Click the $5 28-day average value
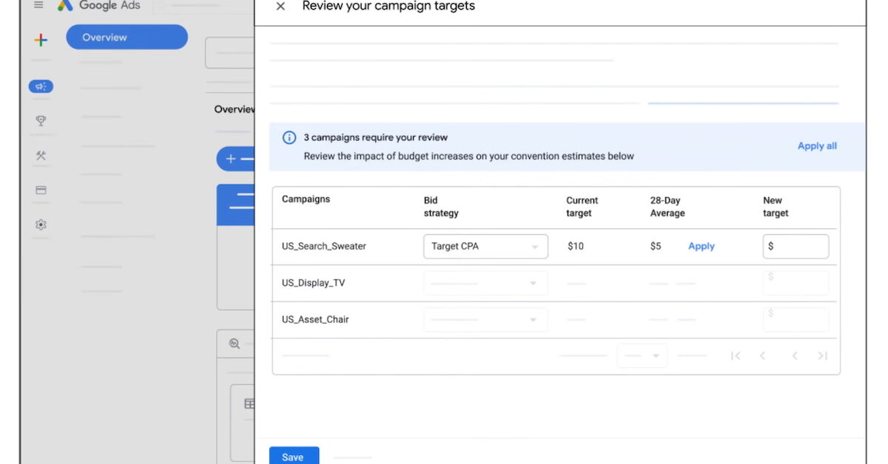The width and height of the screenshot is (888, 464). (x=656, y=246)
